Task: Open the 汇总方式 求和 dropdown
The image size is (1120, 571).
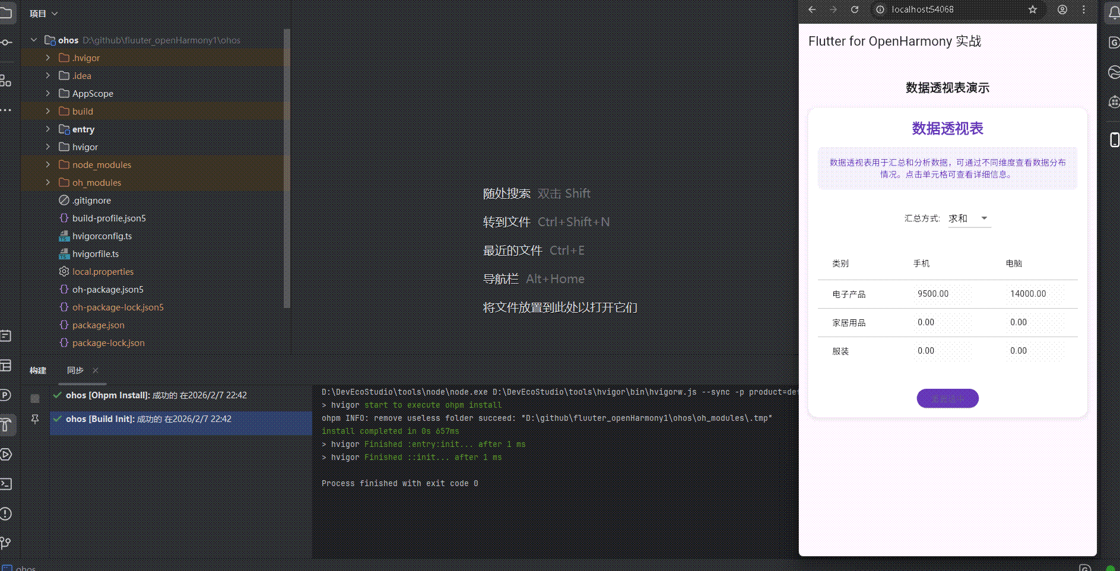Action: (969, 218)
